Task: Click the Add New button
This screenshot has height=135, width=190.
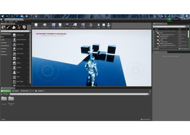Action: [6, 91]
